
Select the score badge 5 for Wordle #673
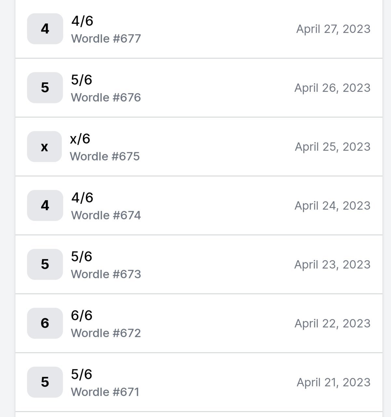coord(45,264)
